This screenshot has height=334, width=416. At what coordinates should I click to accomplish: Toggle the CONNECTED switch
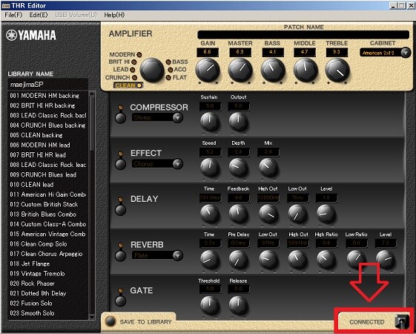coord(401,321)
